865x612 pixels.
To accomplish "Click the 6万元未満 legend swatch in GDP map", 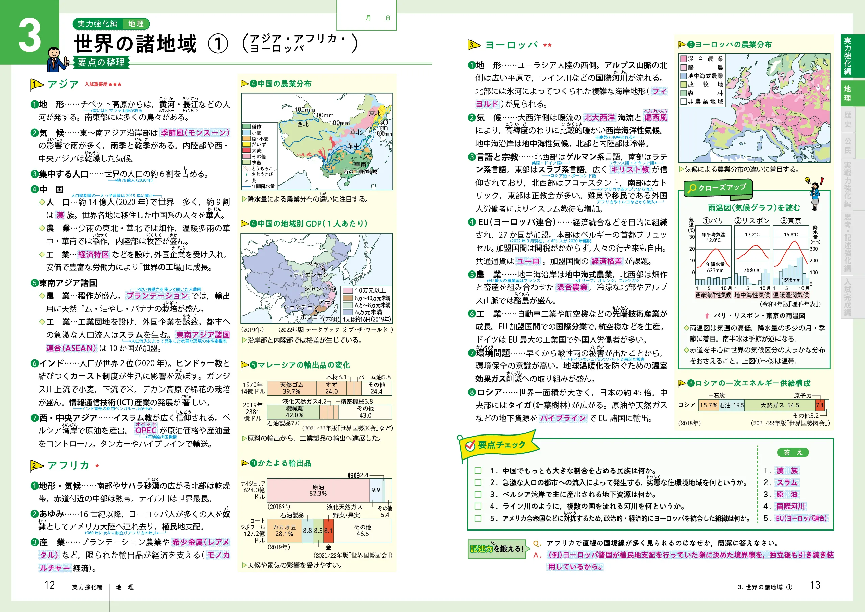I will [x=347, y=312].
